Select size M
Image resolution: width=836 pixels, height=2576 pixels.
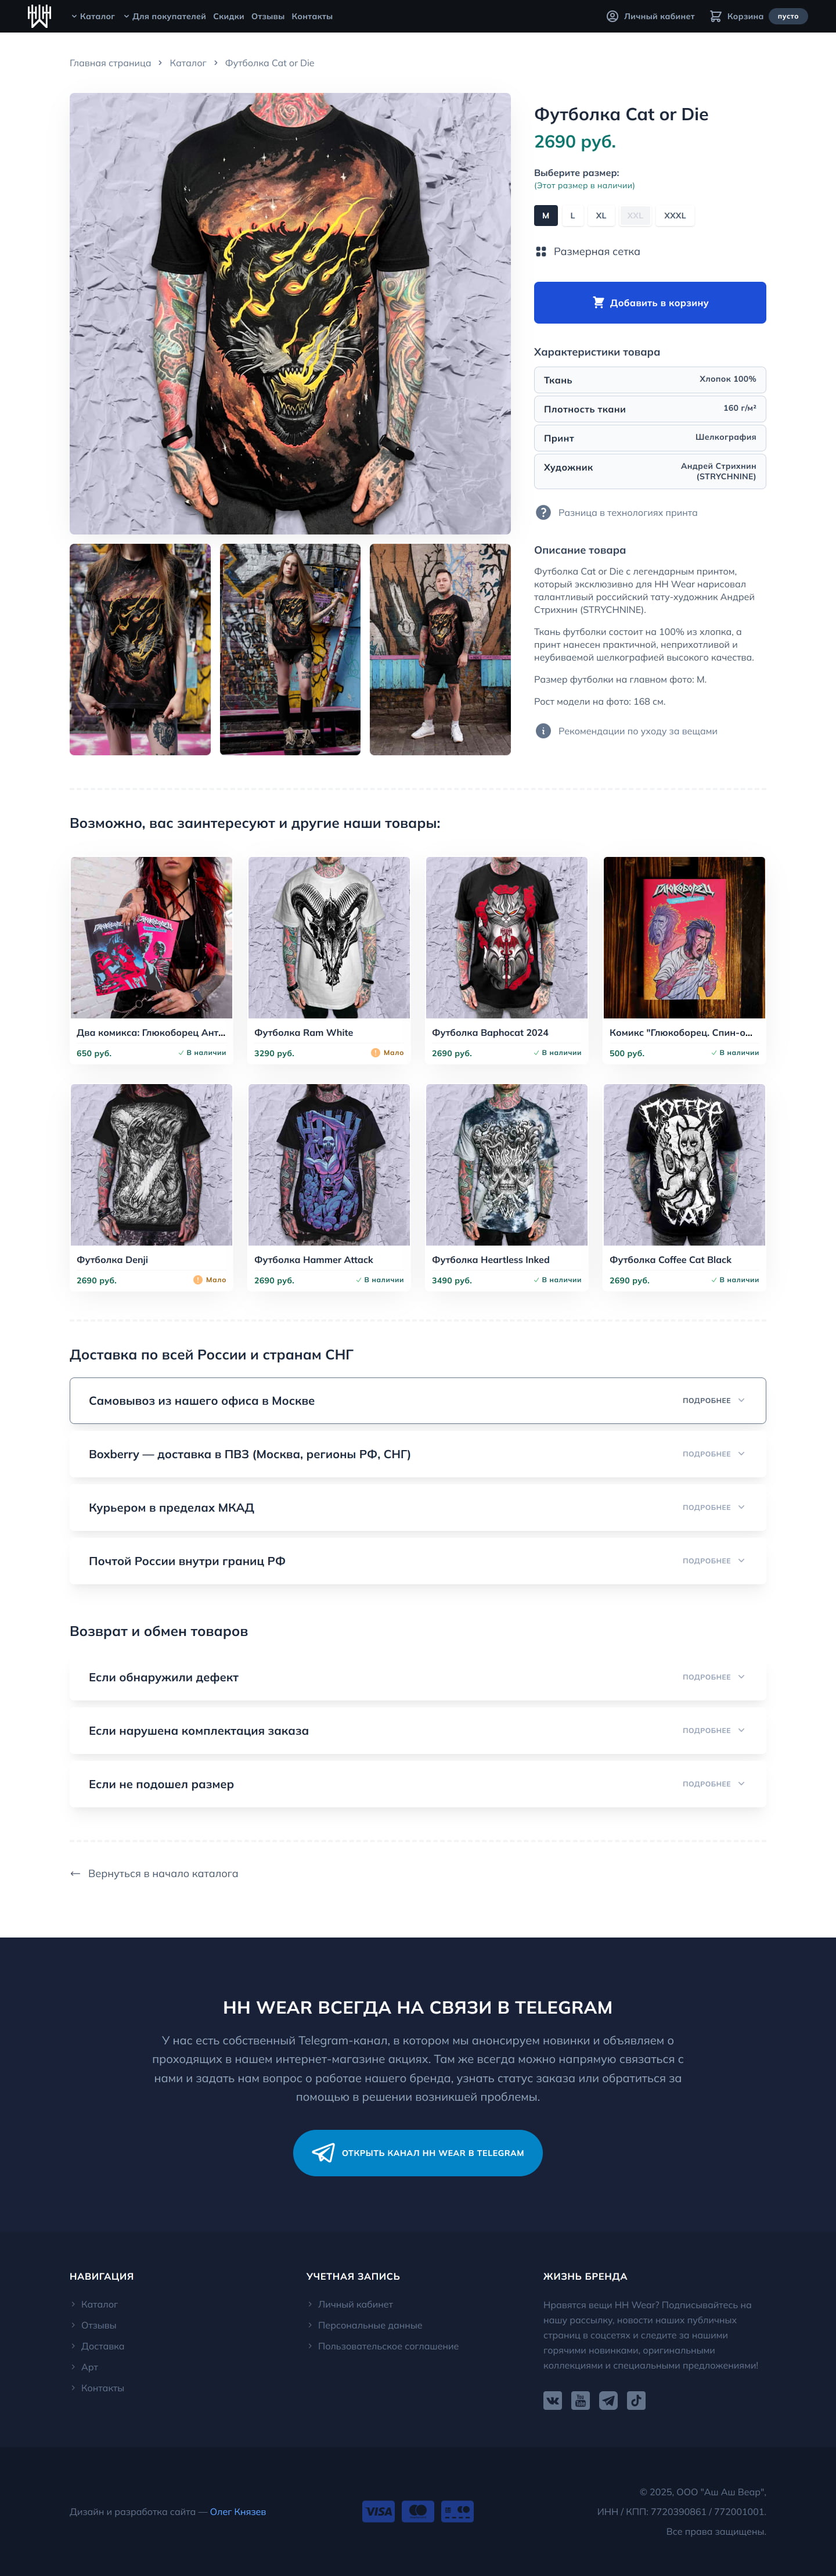tap(545, 216)
